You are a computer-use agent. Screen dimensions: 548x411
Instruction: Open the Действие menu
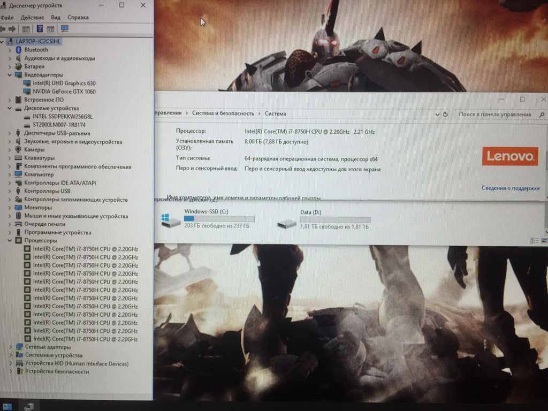point(32,18)
